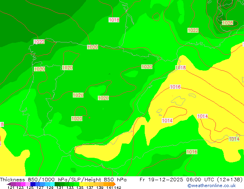Pick the magenta legend swatch near 123
This screenshot has height=189, width=244.
point(23,184)
